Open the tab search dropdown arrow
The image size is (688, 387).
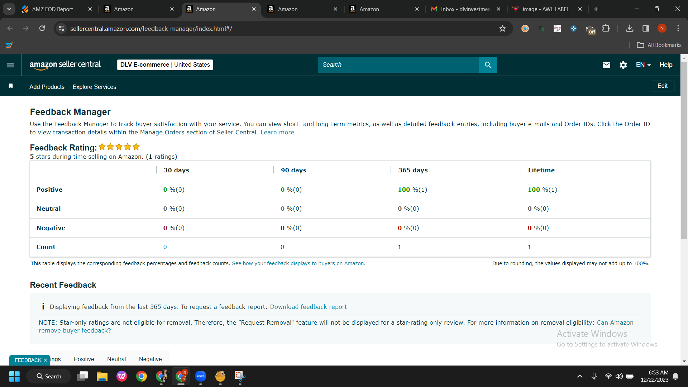pos(9,9)
